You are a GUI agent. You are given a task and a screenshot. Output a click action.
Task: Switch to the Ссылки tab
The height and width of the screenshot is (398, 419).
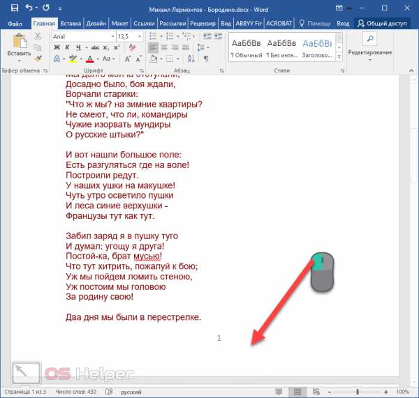144,24
